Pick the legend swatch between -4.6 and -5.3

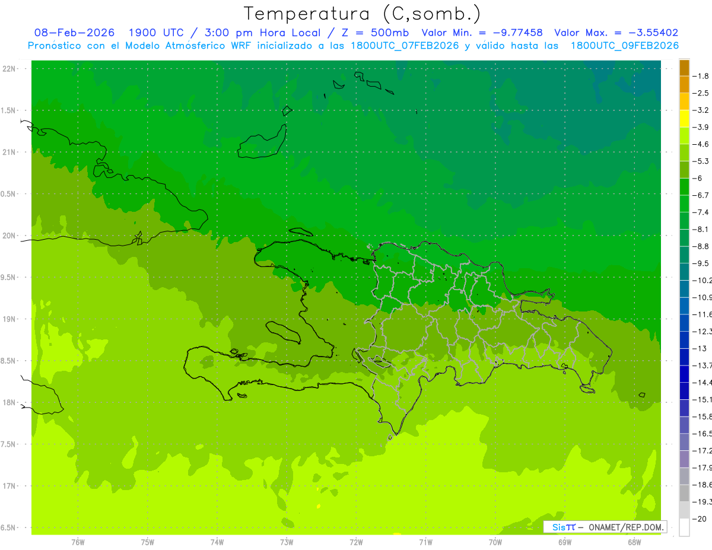coord(684,152)
